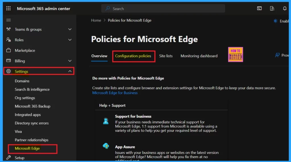Click the Help + Support heading
The width and height of the screenshot is (291, 162).
112,105
